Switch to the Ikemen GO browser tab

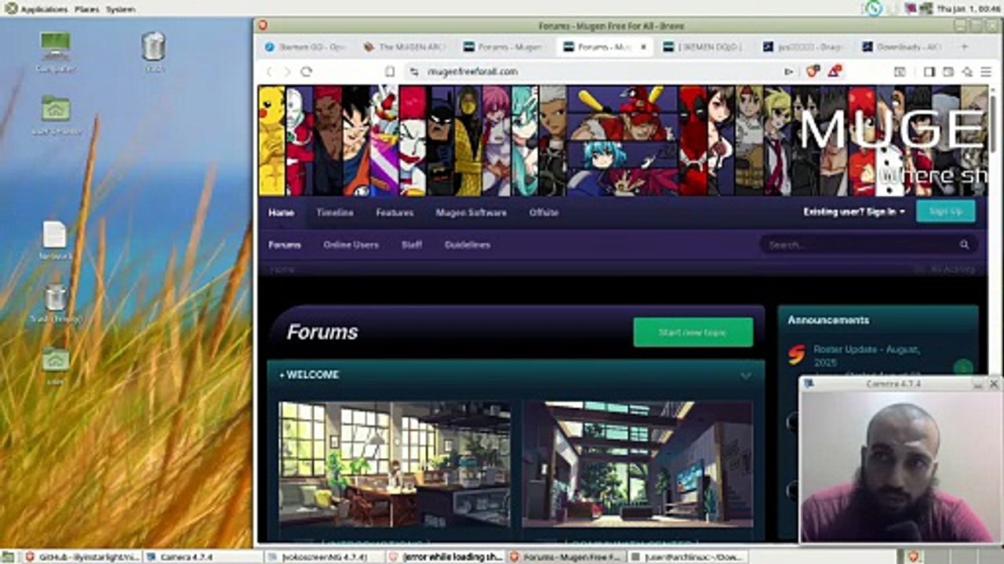(306, 47)
